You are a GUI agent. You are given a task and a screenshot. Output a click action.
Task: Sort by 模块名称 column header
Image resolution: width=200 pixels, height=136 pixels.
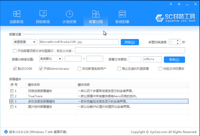tap(52, 85)
